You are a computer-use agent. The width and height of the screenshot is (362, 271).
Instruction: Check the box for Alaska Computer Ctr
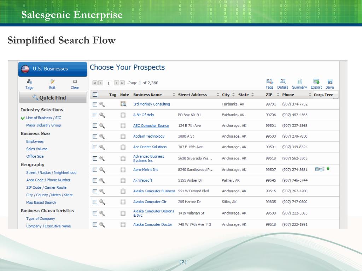pos(95,202)
